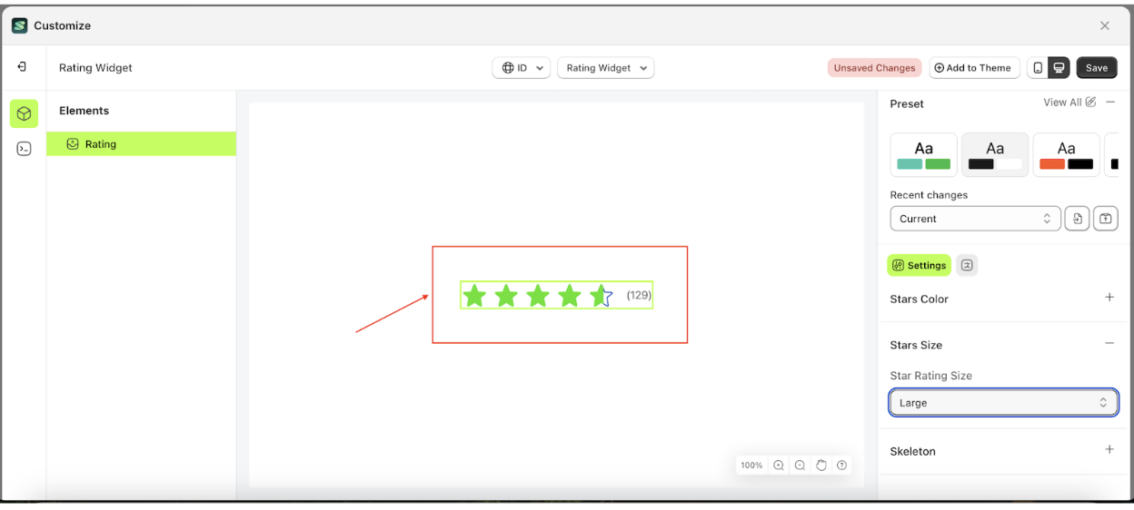Click the Recent changes label
This screenshot has width=1134, height=510.
[929, 195]
